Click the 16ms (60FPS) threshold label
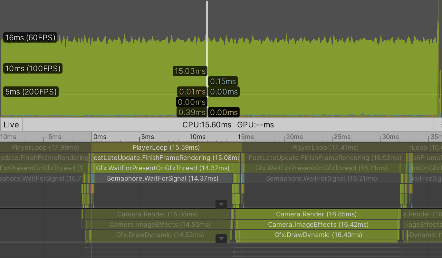The height and width of the screenshot is (258, 442). tap(30, 37)
